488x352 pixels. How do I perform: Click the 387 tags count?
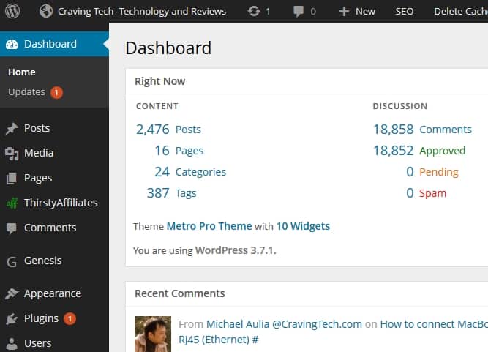coord(158,193)
